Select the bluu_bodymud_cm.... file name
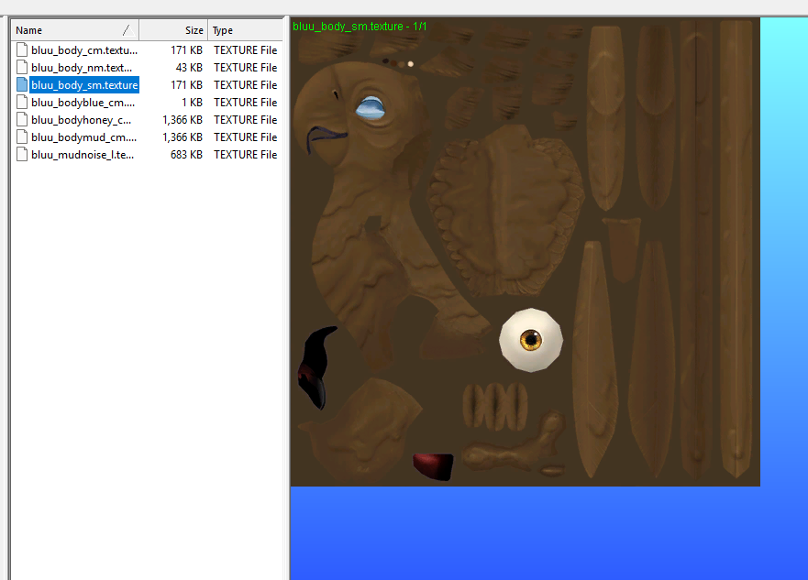 [x=84, y=137]
